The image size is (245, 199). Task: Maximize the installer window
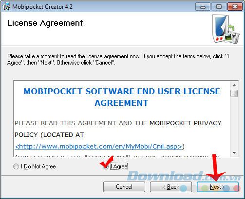tap(219, 7)
